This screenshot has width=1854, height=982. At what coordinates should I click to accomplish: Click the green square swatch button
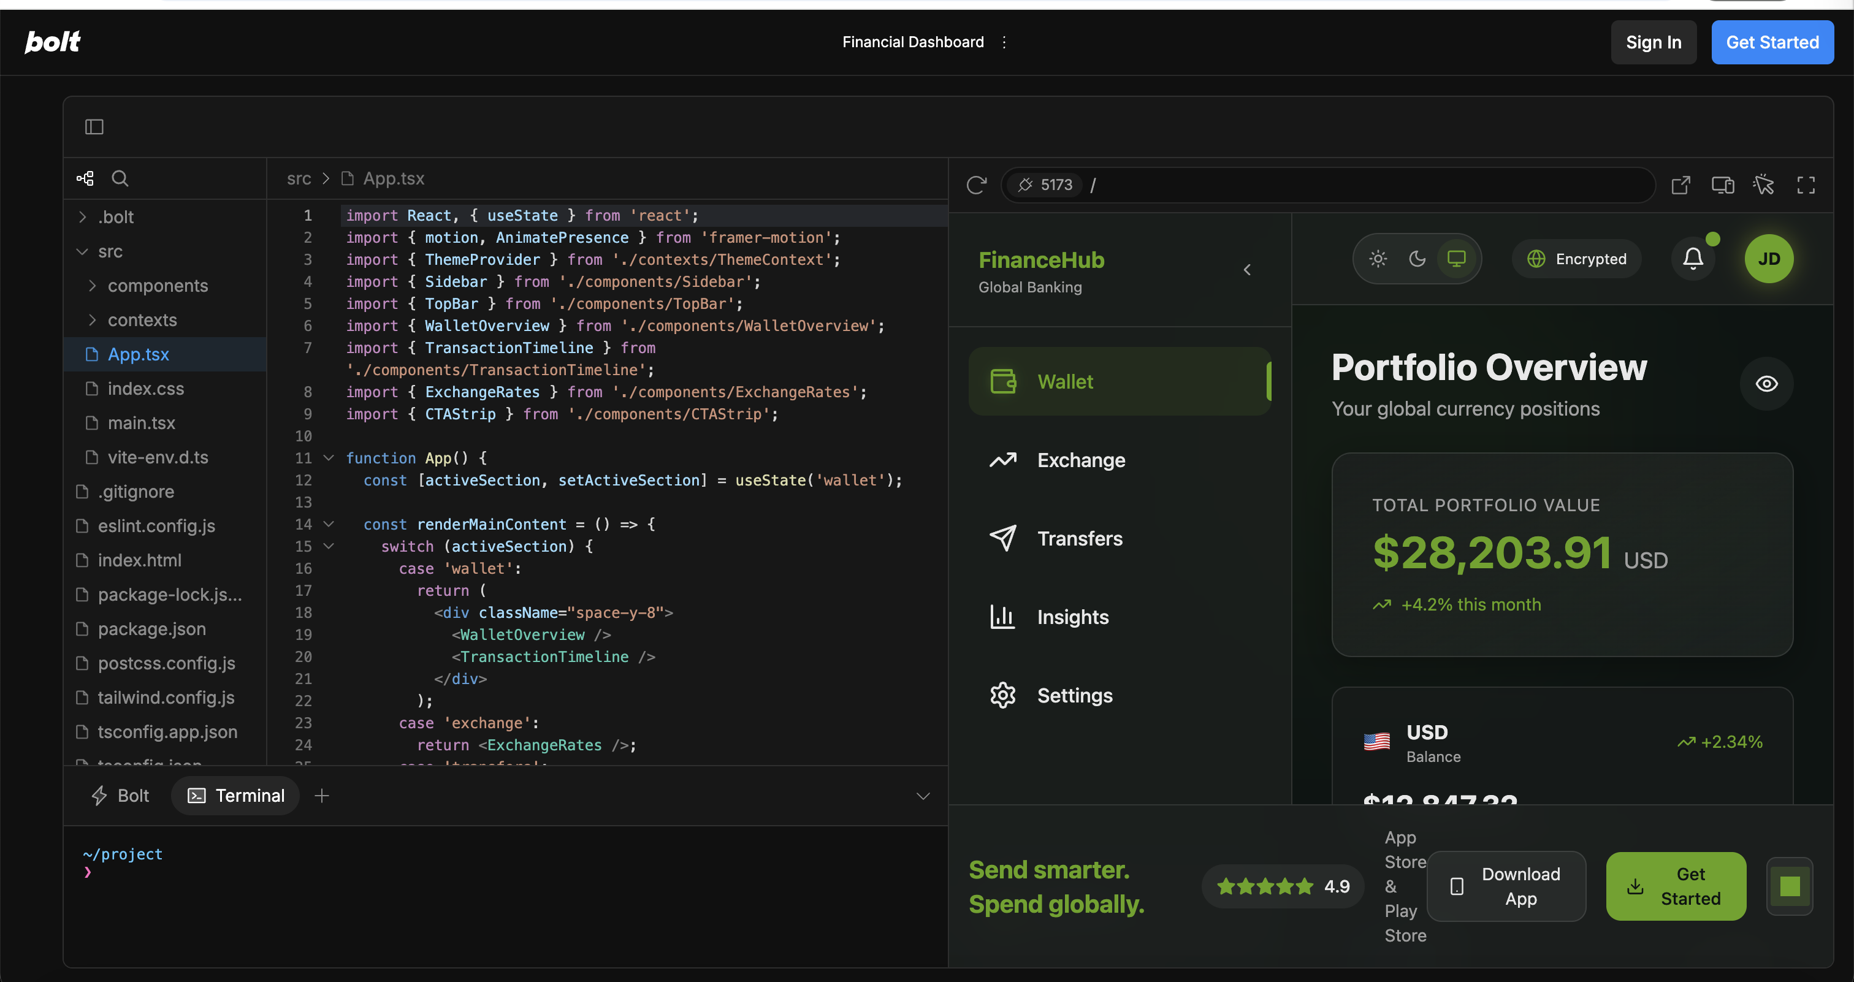point(1789,886)
